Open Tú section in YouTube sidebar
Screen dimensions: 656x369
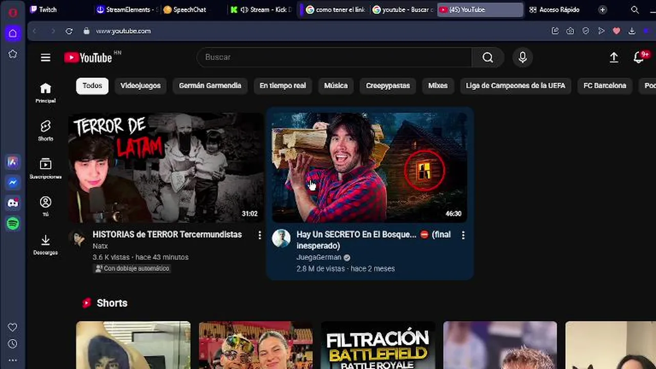click(46, 207)
